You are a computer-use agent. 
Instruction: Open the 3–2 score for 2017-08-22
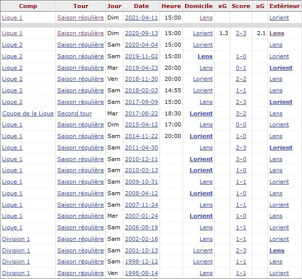click(241, 114)
